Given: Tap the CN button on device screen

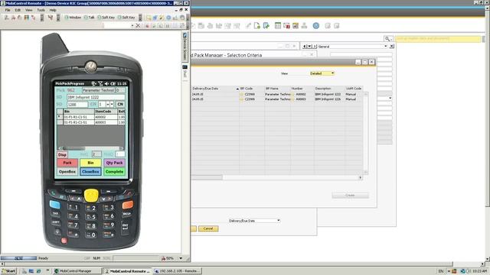Looking at the screenshot, I should (x=120, y=104).
